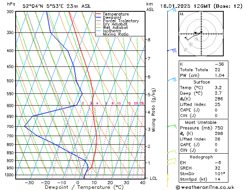Screen dimensions: 246x190
Task: Select the 'Wet Adiabat' legend entry
Action: (115, 28)
